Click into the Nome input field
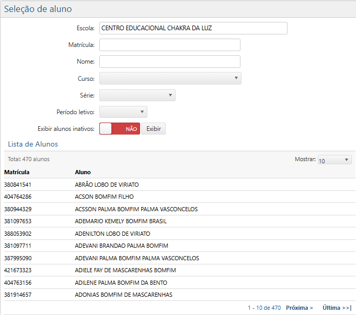The height and width of the screenshot is (315, 356). 170,62
